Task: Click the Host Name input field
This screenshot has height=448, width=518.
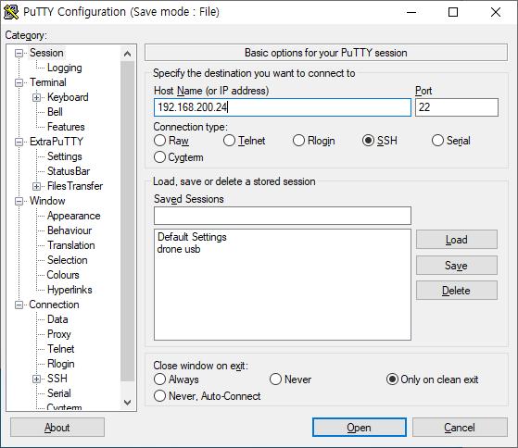Action: (x=283, y=107)
